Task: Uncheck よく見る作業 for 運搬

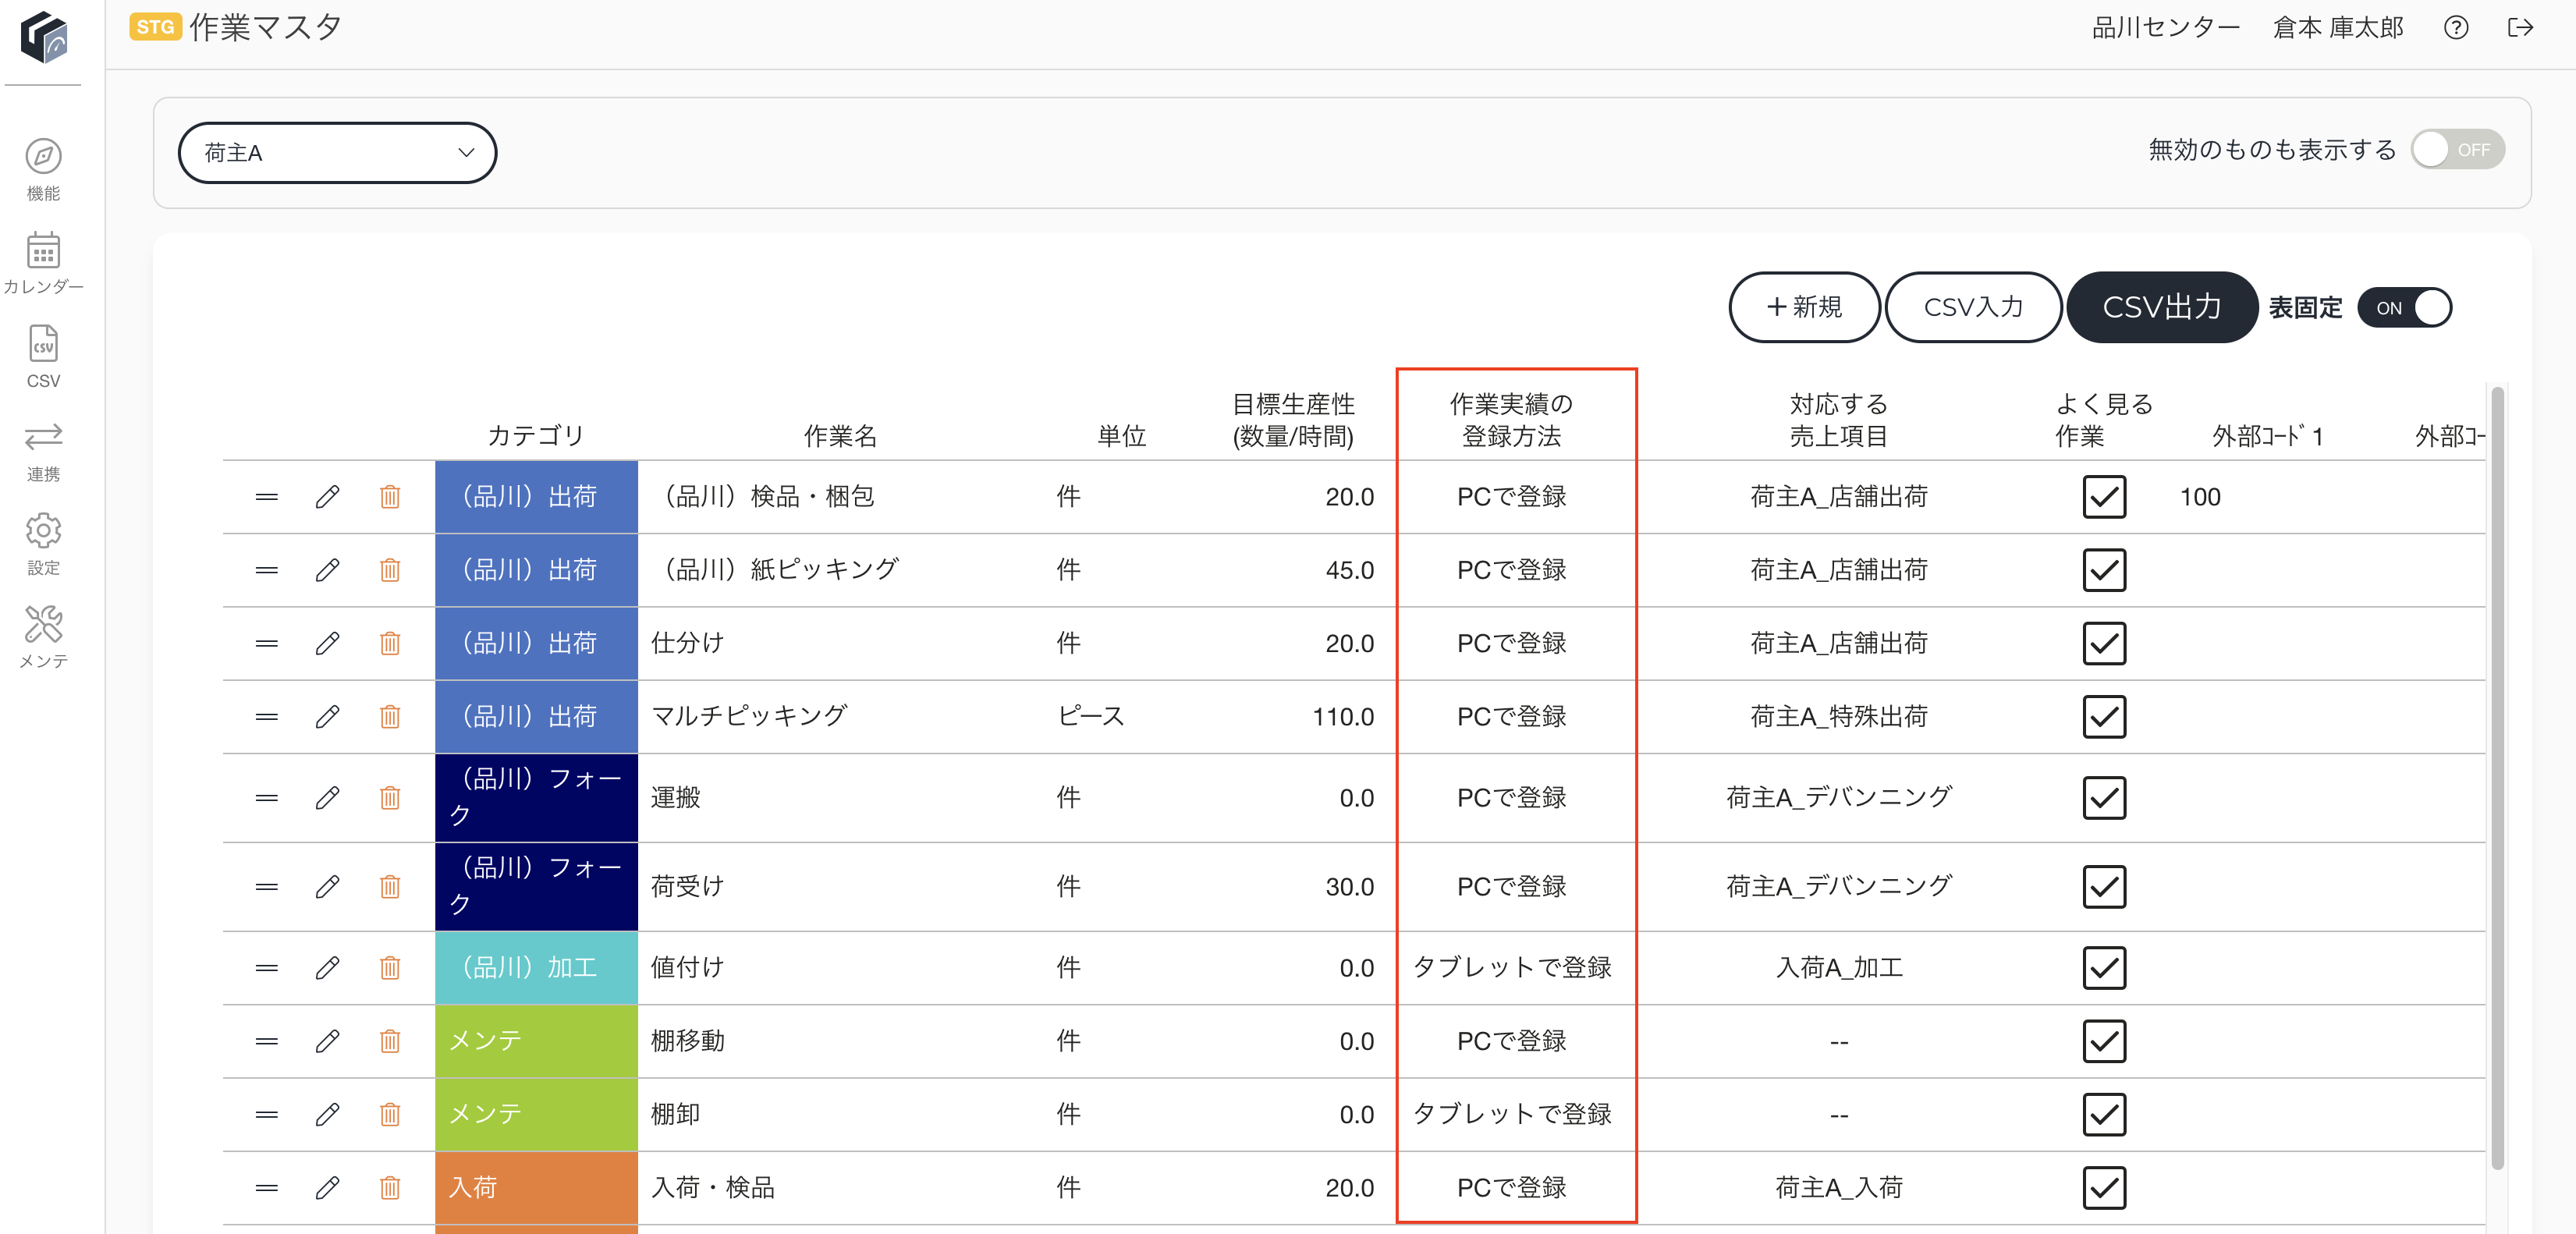Action: (x=2104, y=797)
